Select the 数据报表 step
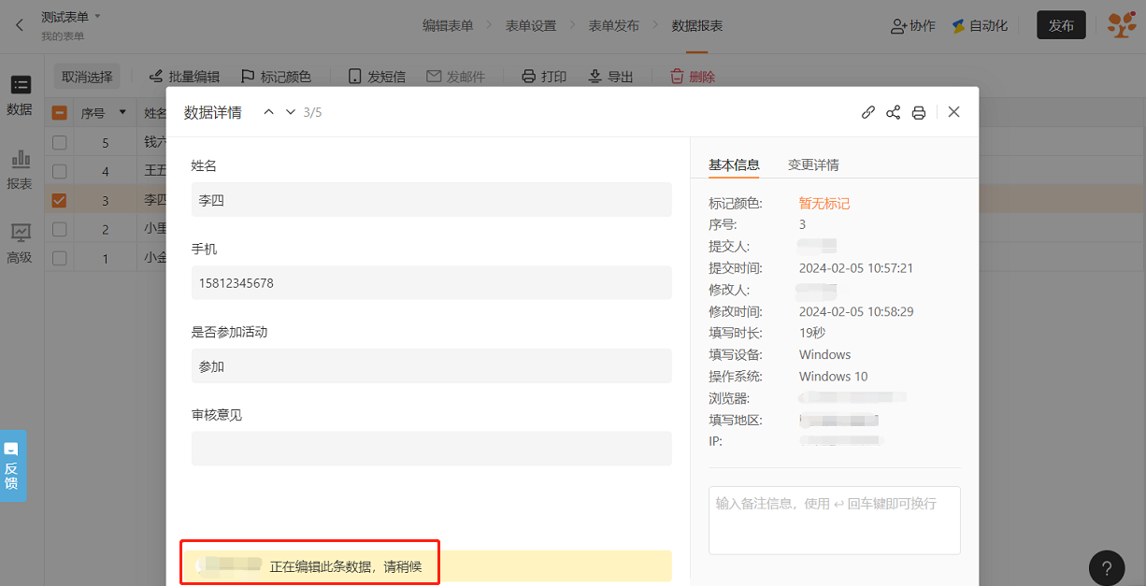This screenshot has height=586, width=1146. (697, 25)
